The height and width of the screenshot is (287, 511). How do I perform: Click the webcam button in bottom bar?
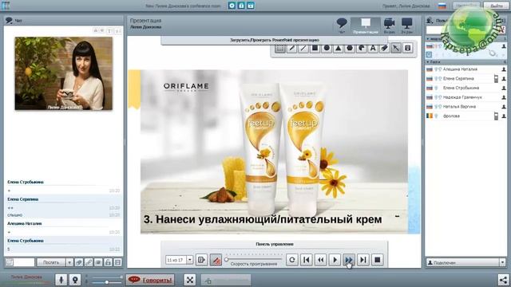74,280
